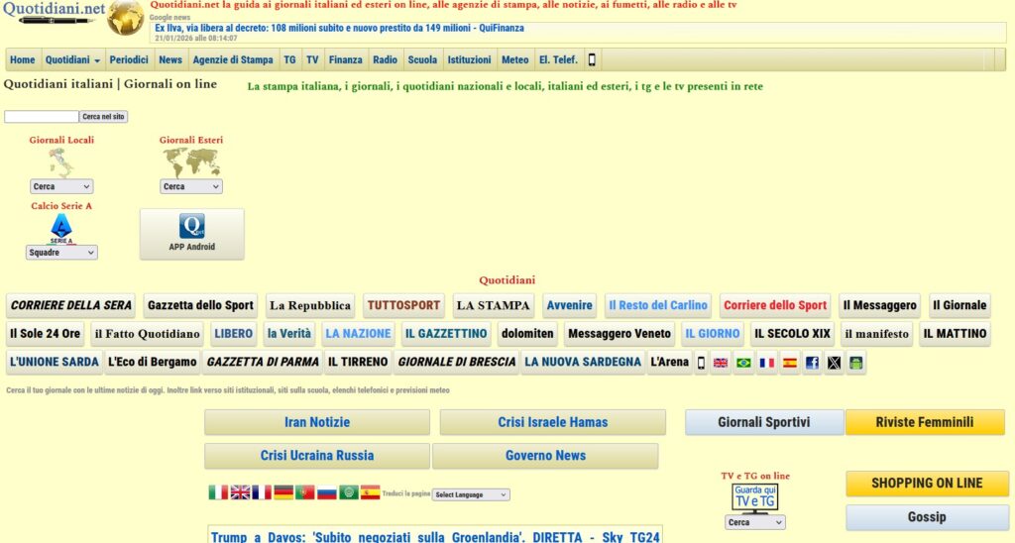Open the Agenzie di Stampa menu item

[233, 59]
